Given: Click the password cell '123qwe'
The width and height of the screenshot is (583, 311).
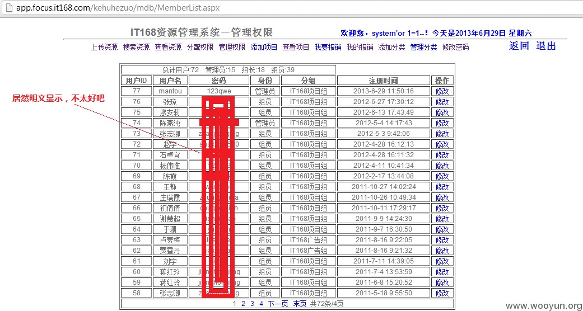Looking at the screenshot, I should coord(219,91).
